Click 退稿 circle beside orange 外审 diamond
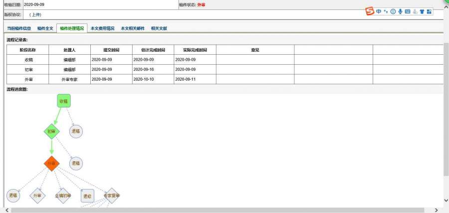 coord(76,164)
